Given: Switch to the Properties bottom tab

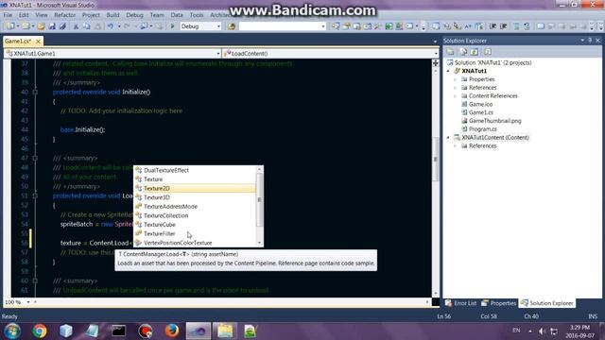Looking at the screenshot, I should pyautogui.click(x=499, y=303).
